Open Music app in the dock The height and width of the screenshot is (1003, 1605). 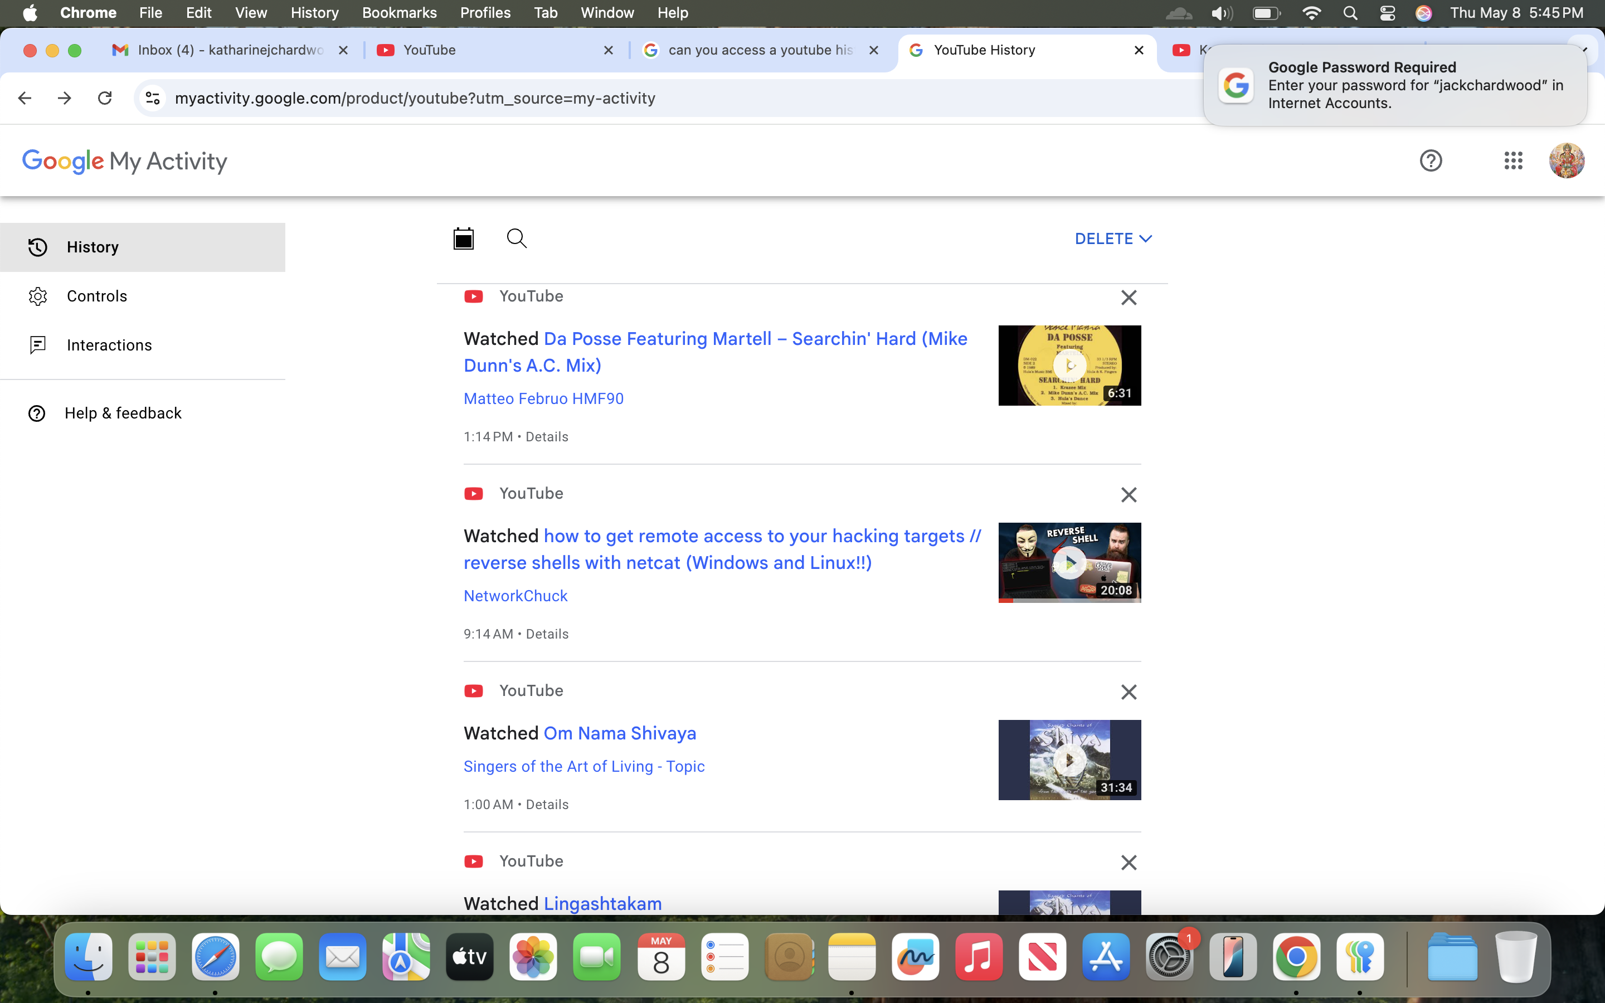pyautogui.click(x=979, y=957)
